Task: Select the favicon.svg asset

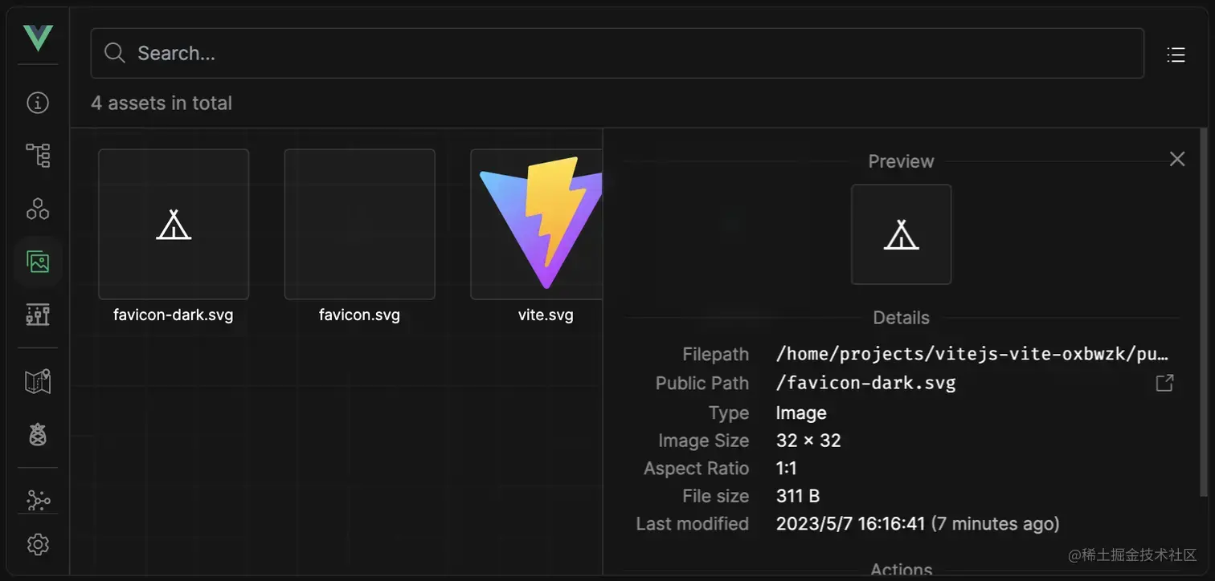Action: [x=359, y=224]
